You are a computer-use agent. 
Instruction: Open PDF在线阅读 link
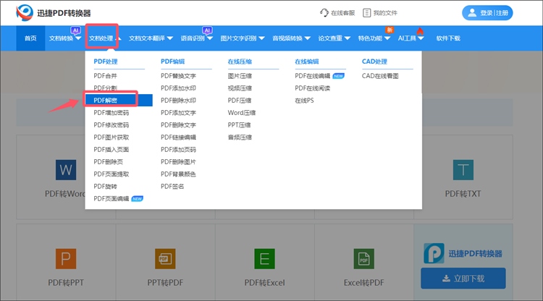[312, 88]
